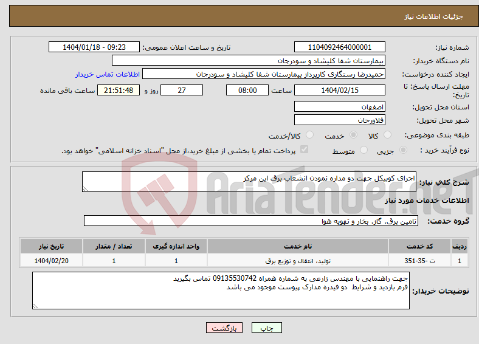This screenshot has width=479, height=344.
Task: Click the delivery city field فلاورجان
Action: coord(339,120)
